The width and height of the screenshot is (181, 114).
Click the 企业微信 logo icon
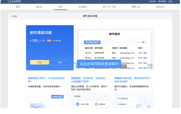pyautogui.click(x=10, y=2)
